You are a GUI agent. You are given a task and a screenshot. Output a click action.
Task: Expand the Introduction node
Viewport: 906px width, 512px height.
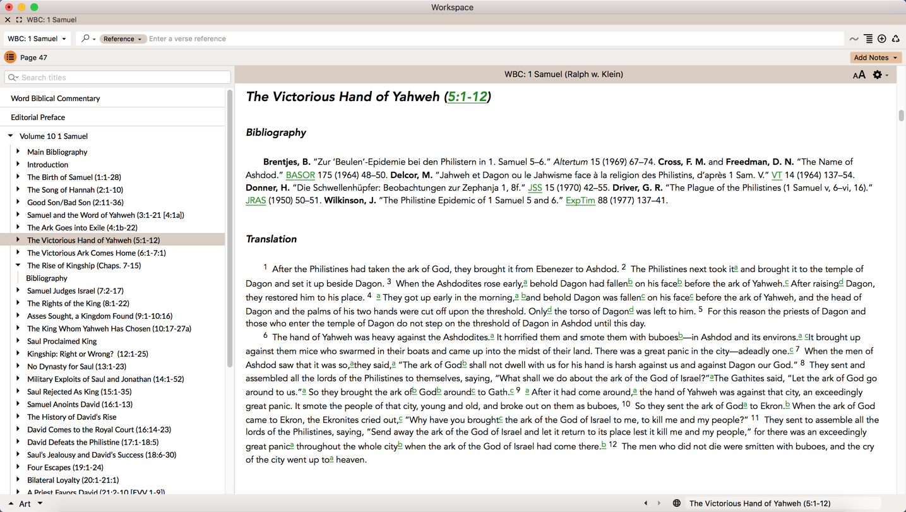(18, 164)
